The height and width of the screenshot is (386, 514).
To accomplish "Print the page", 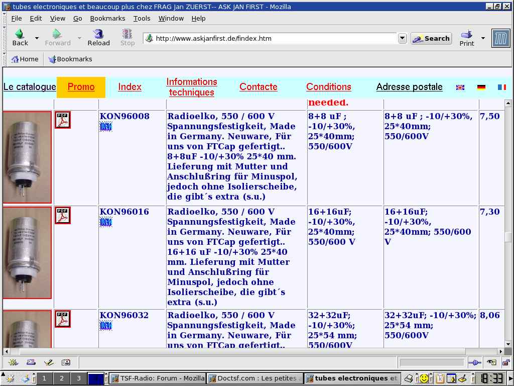I will 466,38.
